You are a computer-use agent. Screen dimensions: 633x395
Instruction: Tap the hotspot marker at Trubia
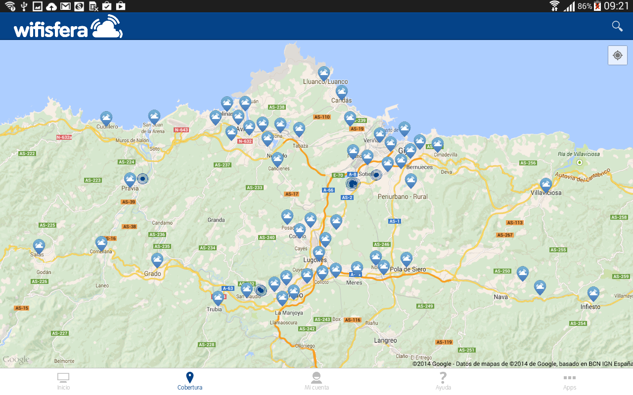point(218,298)
